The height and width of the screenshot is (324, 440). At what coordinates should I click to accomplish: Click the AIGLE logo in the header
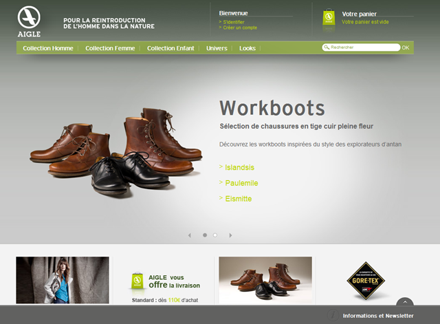[x=29, y=21]
